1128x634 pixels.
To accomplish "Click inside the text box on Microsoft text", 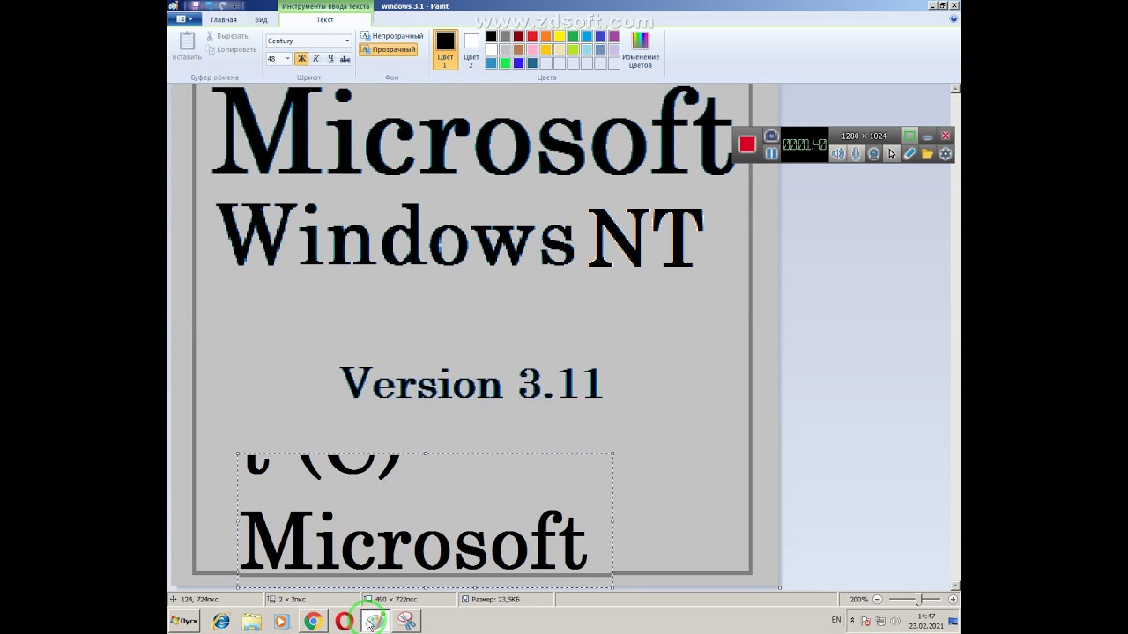I will pos(412,542).
